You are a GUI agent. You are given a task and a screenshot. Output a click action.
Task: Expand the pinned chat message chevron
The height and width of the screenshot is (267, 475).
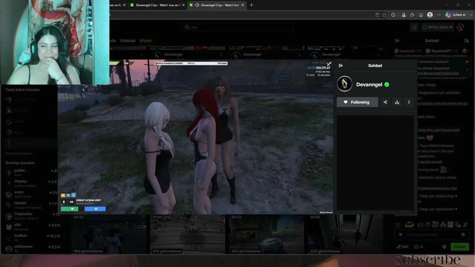pos(466,69)
